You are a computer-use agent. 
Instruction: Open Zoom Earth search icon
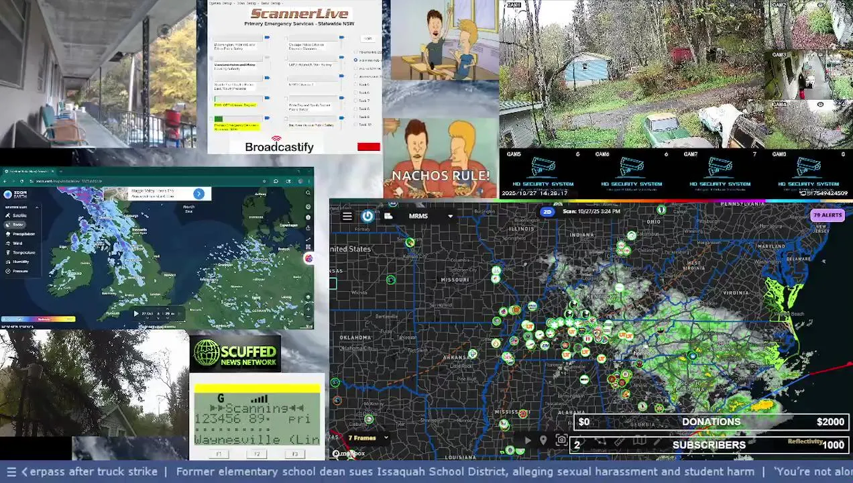pos(308,193)
